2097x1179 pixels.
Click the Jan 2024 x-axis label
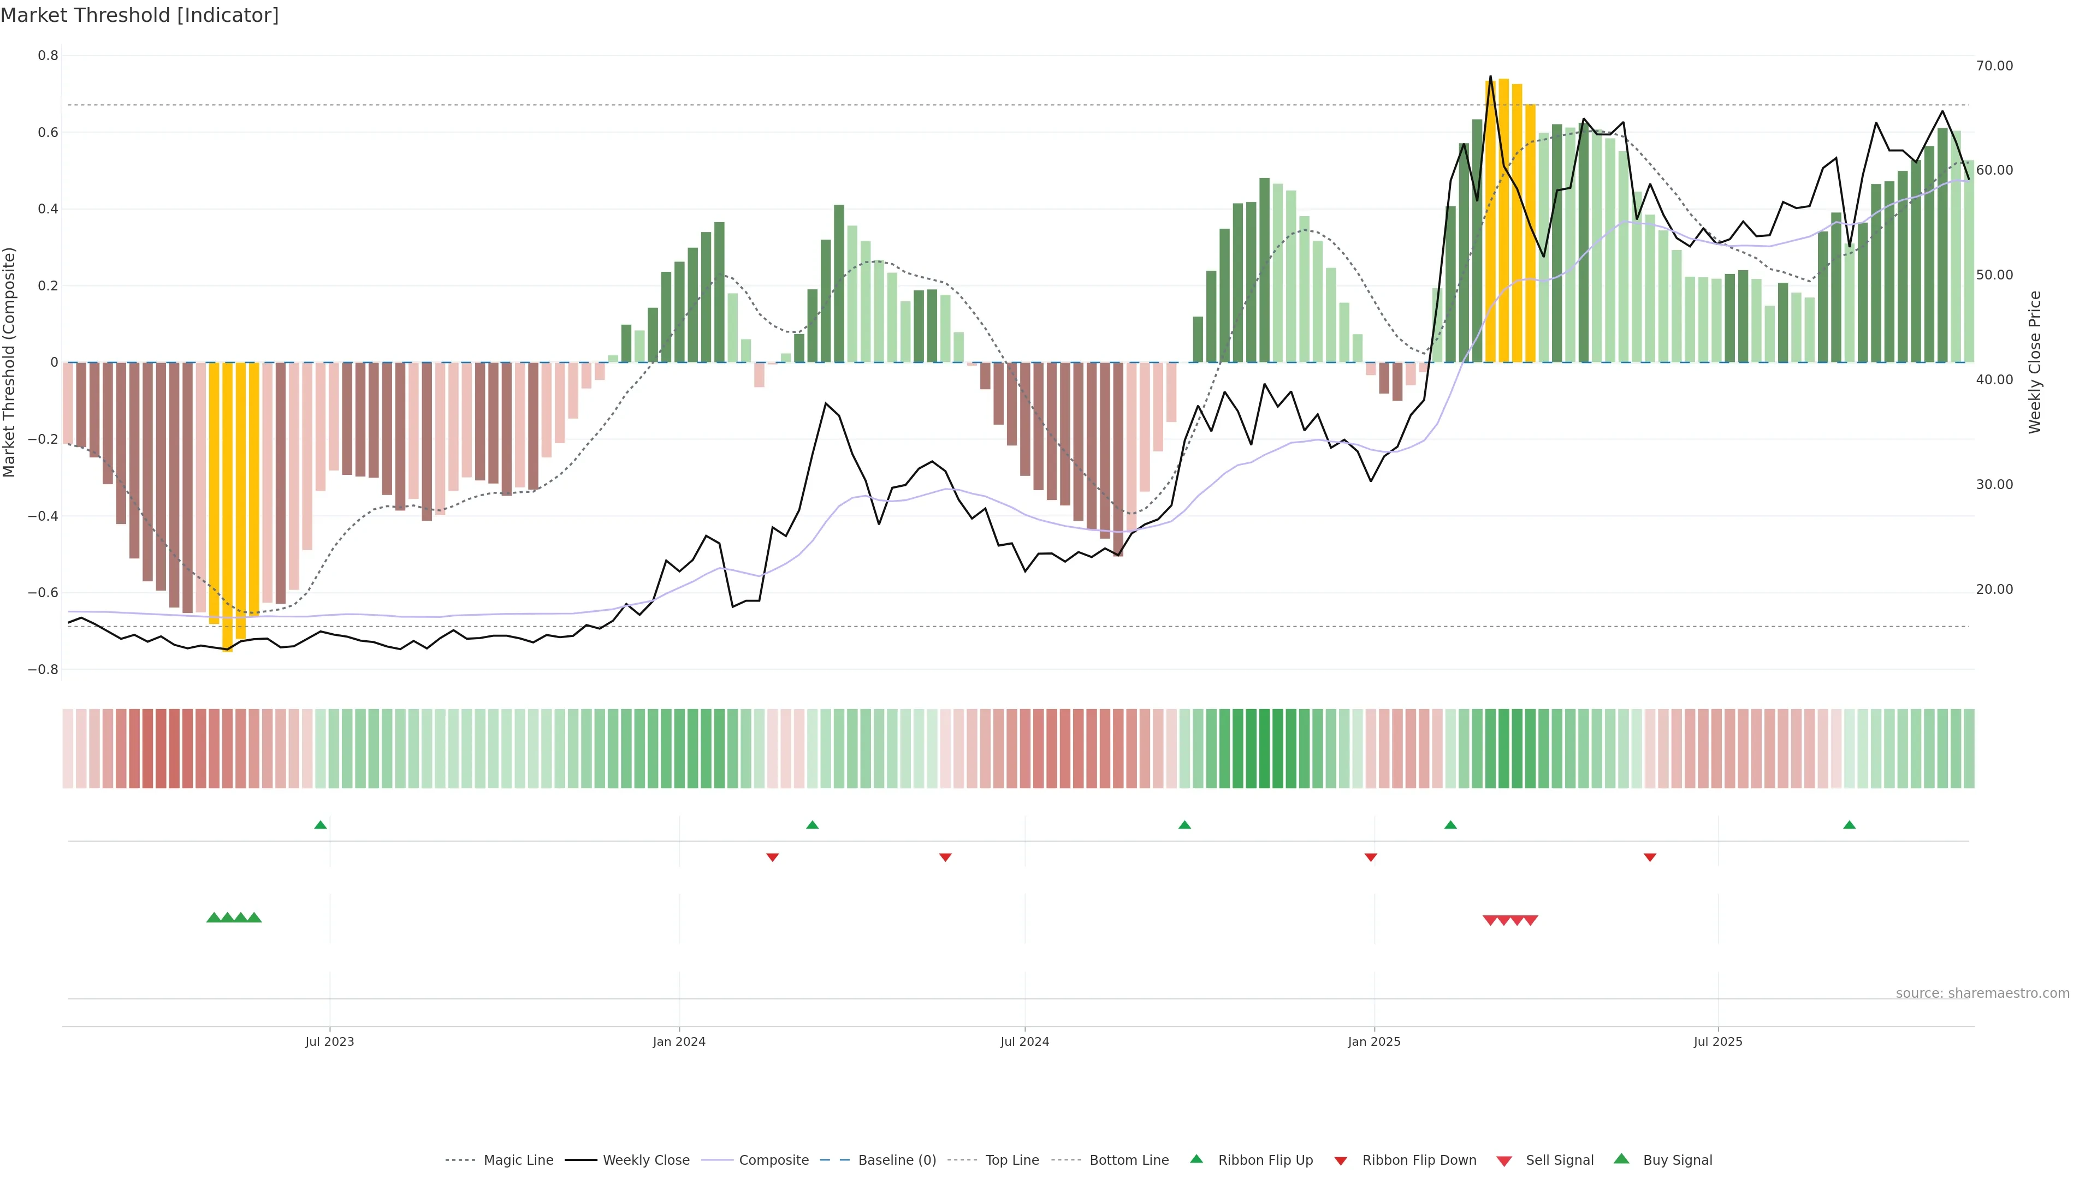(x=679, y=1041)
